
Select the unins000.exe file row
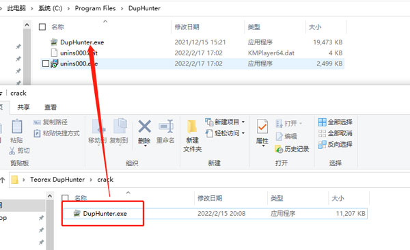coord(192,64)
